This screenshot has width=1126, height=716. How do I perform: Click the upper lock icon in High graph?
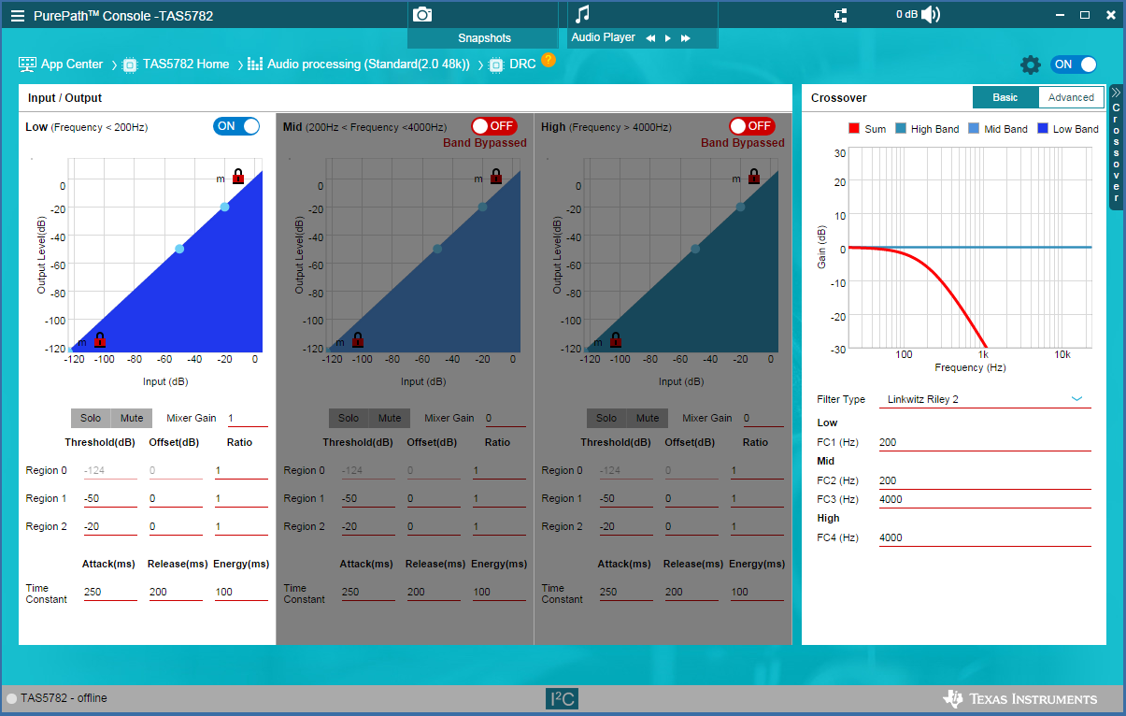point(753,176)
